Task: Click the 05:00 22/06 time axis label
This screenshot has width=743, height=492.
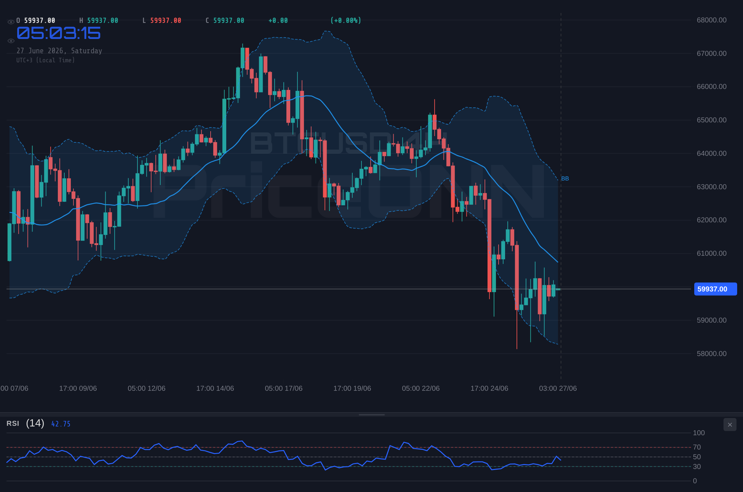Action: click(x=421, y=388)
